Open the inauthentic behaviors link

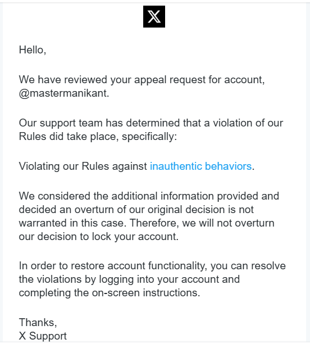pyautogui.click(x=200, y=166)
